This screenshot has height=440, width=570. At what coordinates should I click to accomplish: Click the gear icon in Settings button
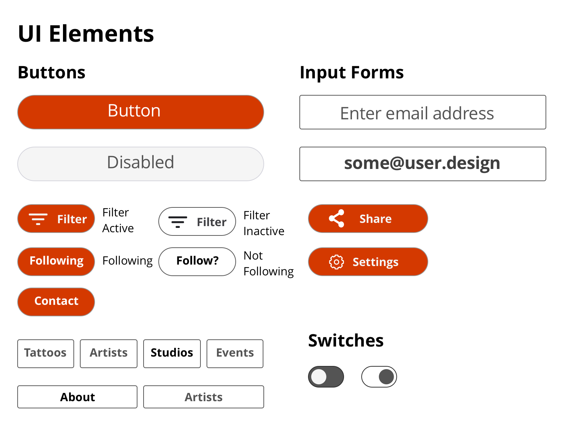(x=336, y=262)
